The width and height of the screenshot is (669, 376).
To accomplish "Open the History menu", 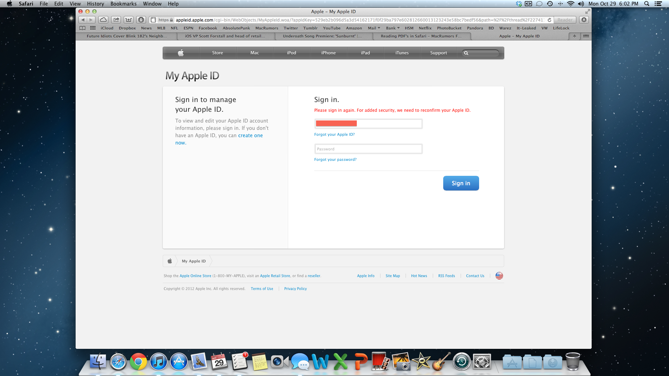I will pos(95,4).
